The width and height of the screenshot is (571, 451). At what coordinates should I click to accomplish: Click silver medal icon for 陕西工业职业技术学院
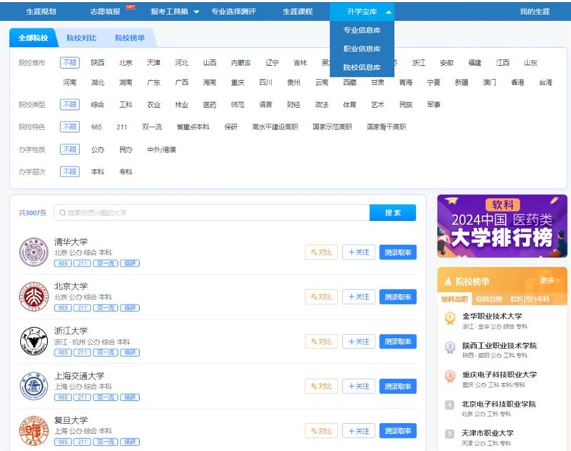450,347
